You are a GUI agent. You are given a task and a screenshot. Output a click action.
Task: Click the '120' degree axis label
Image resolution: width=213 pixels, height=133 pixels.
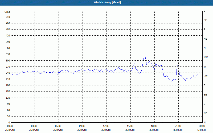tap(8, 98)
